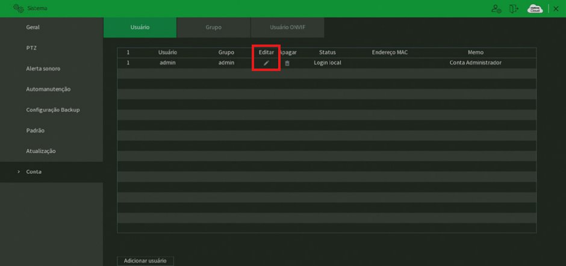
Task: Click the chevron next to Conta
Action: pyautogui.click(x=19, y=172)
